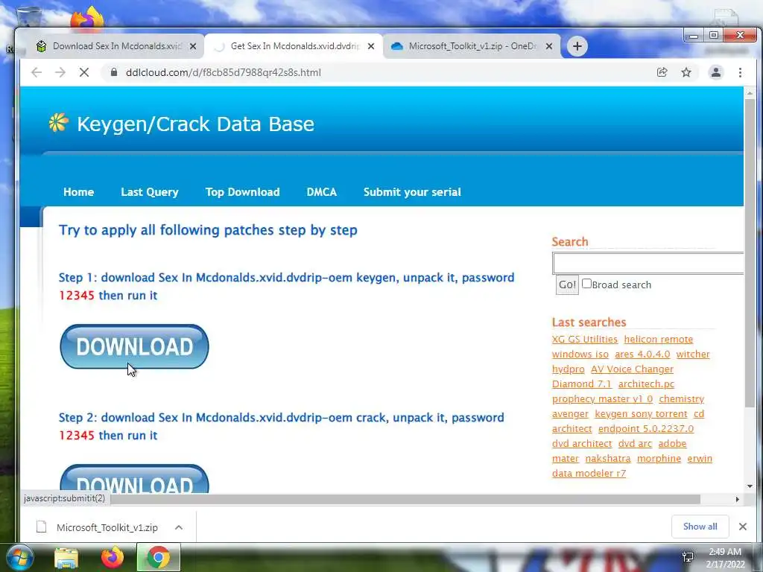The image size is (763, 572).
Task: Go forward to the next page
Action: click(60, 72)
